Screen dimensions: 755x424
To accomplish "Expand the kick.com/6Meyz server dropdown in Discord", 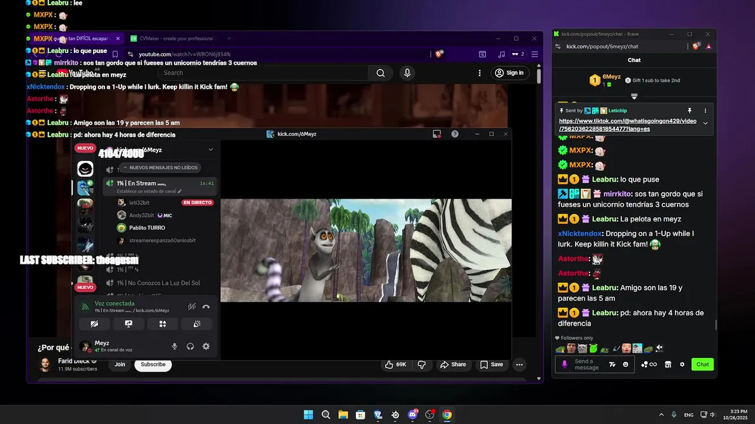I will [211, 150].
